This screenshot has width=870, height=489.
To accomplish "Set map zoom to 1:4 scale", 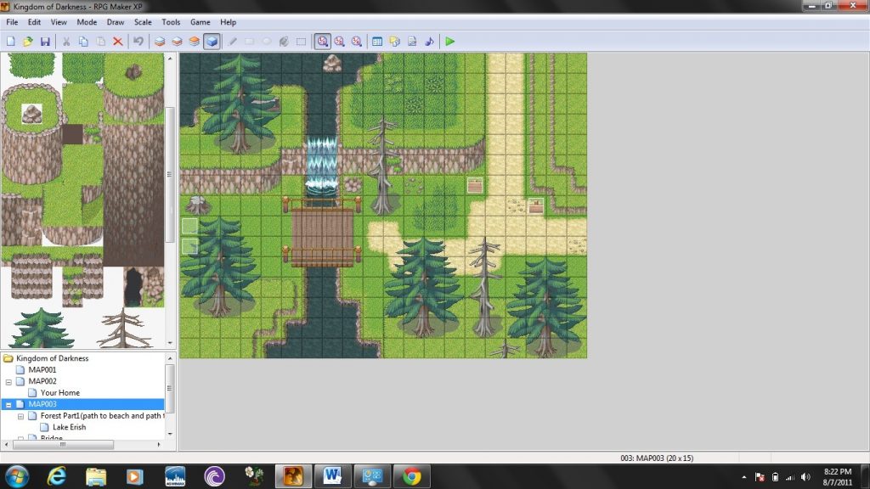I will click(357, 42).
